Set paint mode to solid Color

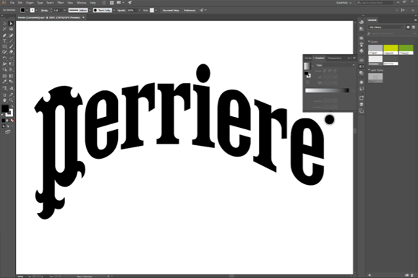tap(4, 121)
